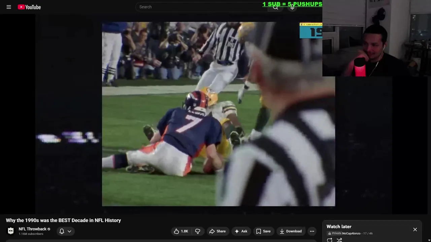Click the 1.16M subscribers text
This screenshot has height=242, width=431.
click(x=31, y=234)
